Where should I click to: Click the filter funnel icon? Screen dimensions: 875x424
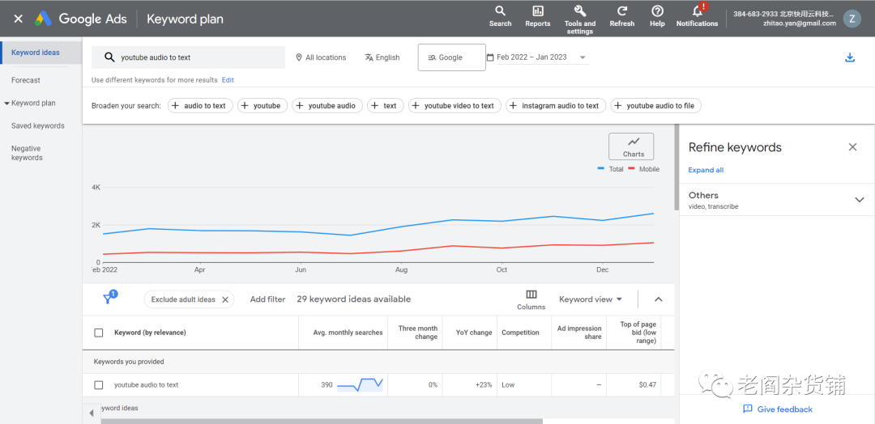[x=108, y=299]
